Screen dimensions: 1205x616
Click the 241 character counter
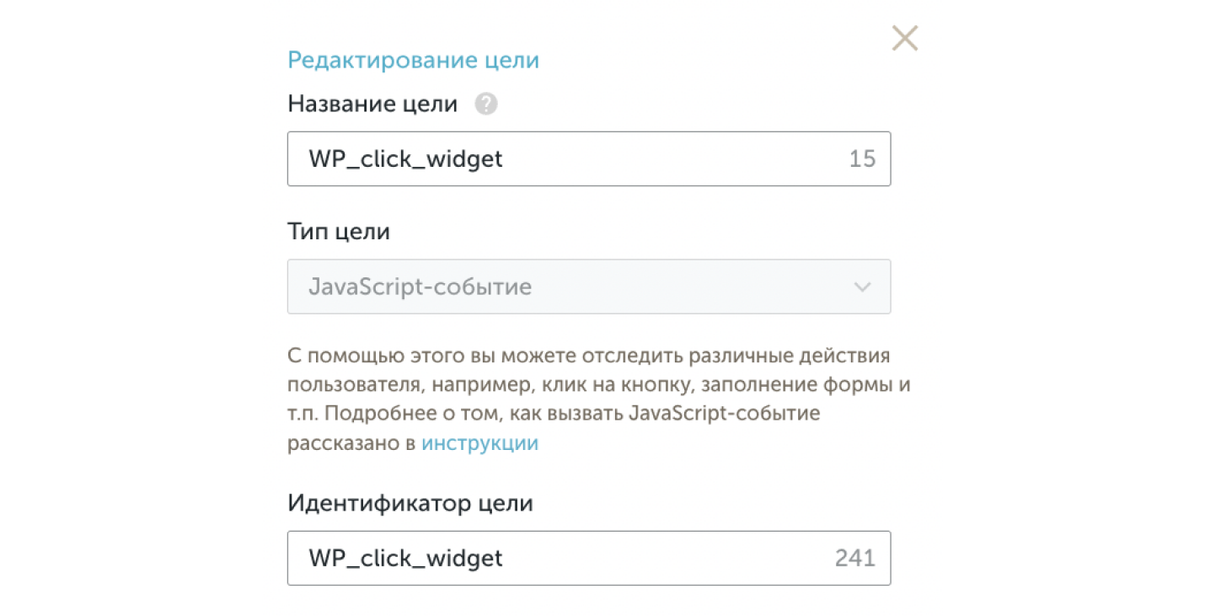coord(854,558)
